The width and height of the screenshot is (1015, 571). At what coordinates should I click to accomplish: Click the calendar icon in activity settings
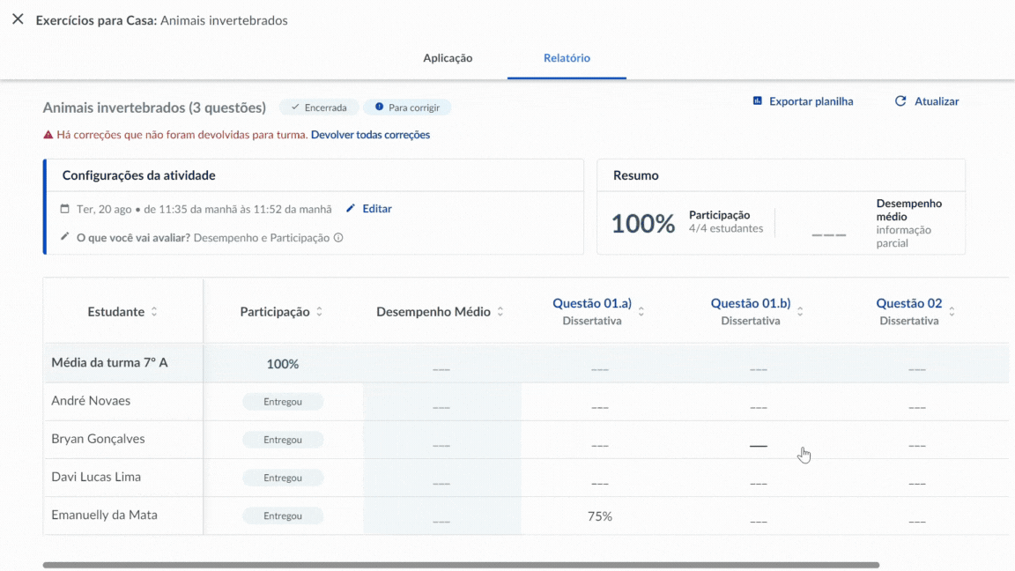pos(64,209)
